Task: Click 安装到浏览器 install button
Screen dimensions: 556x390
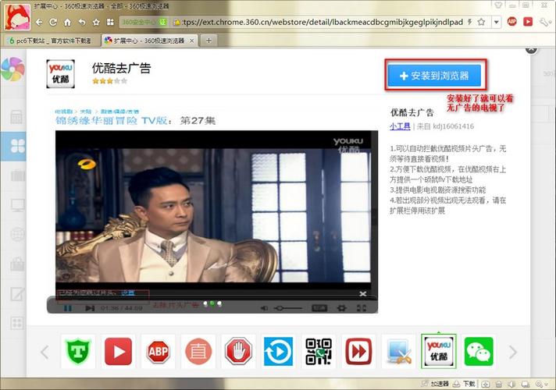Action: (x=434, y=76)
